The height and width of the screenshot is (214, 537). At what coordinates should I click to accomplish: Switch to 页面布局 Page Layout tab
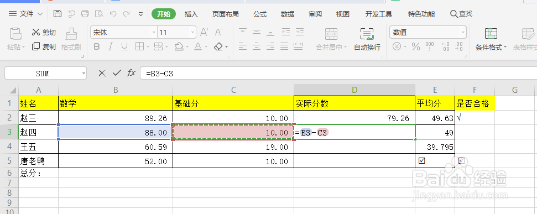tap(225, 14)
